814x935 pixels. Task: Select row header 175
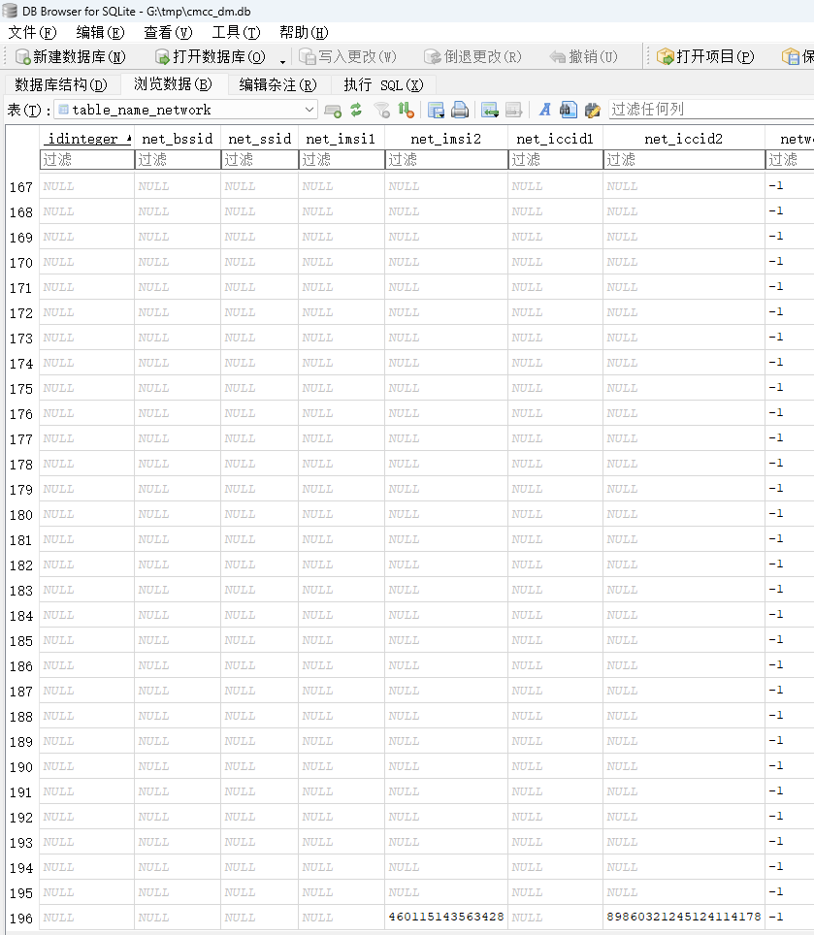21,389
